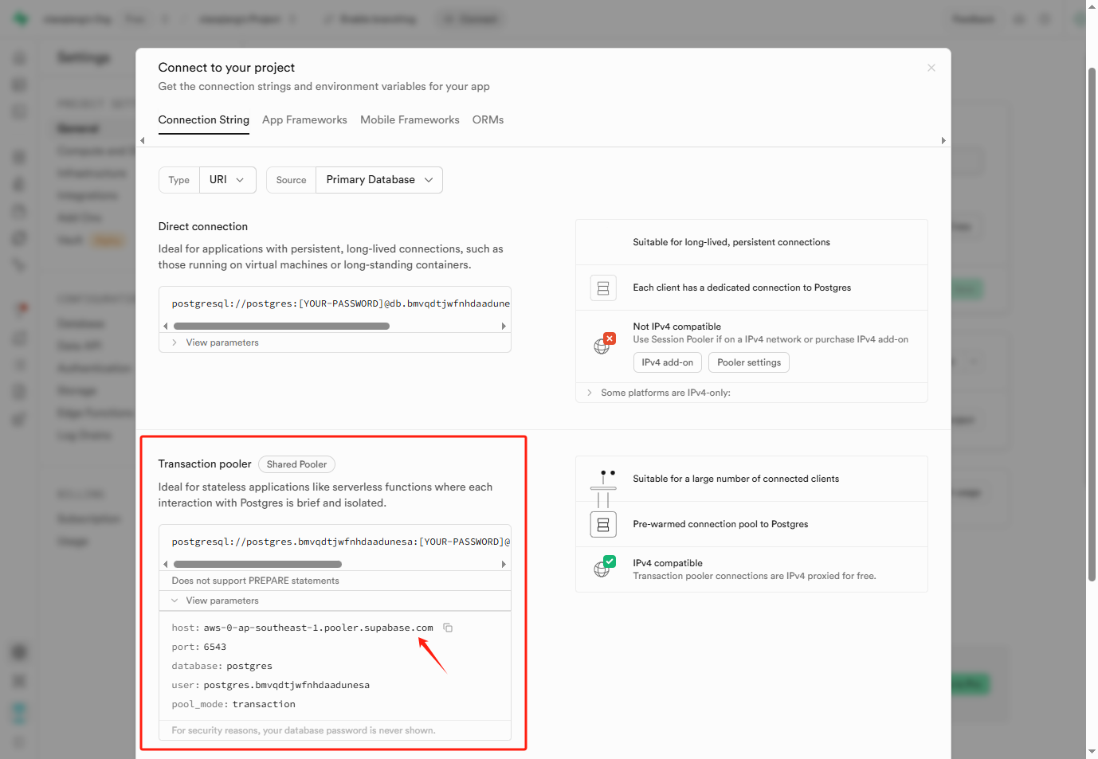
Task: Select the Transaction pooler connection string
Action: pyautogui.click(x=340, y=542)
